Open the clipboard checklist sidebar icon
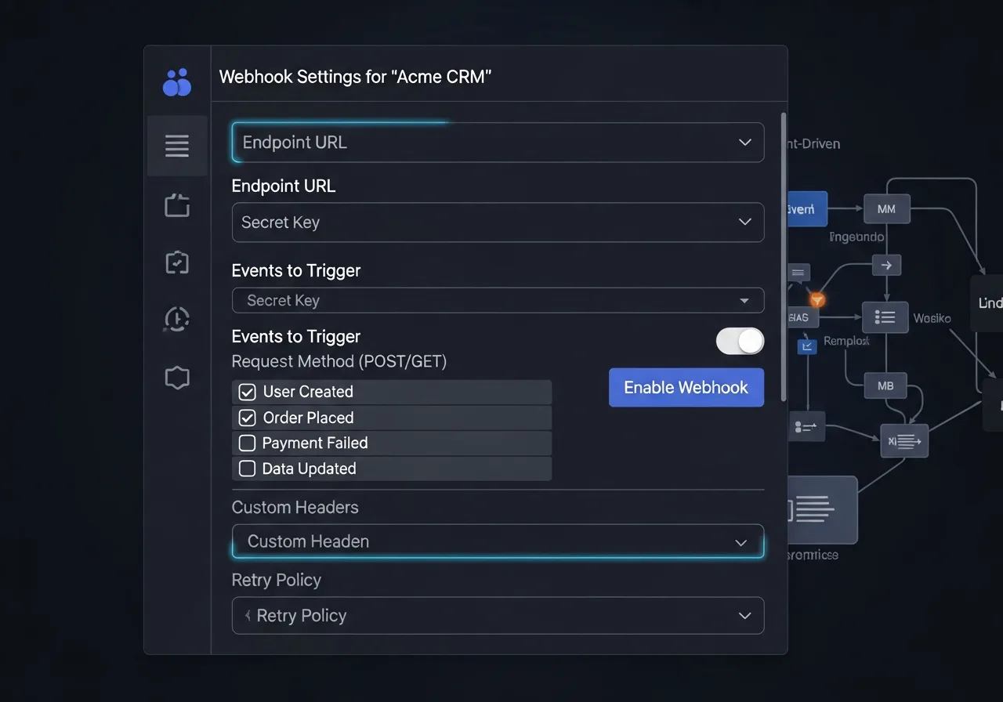1003x702 pixels. (177, 262)
